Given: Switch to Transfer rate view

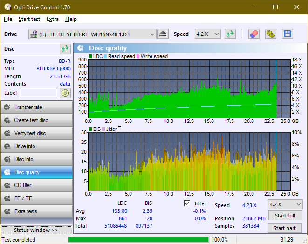Looking at the screenshot, I should [x=37, y=107].
